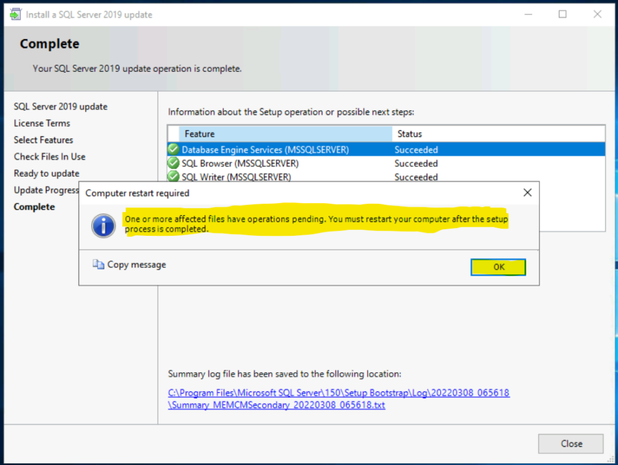Select the Complete step in sidebar
618x465 pixels.
click(34, 207)
